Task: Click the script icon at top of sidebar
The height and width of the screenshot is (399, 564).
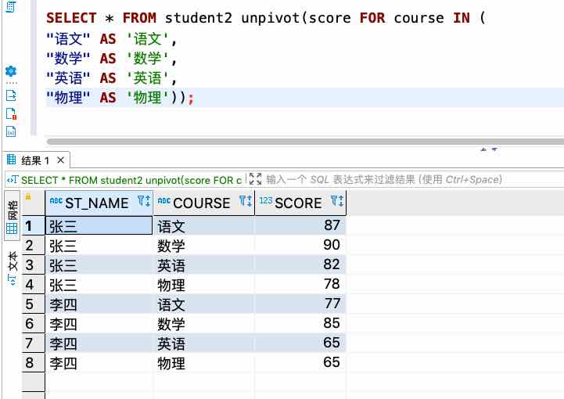Action: point(11,6)
